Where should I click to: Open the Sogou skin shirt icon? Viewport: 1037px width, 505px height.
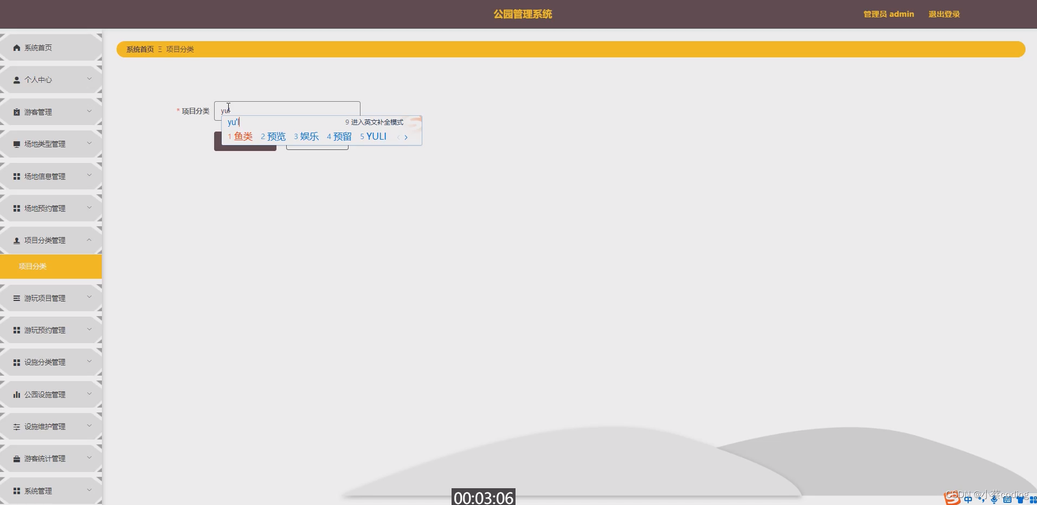point(1020,499)
